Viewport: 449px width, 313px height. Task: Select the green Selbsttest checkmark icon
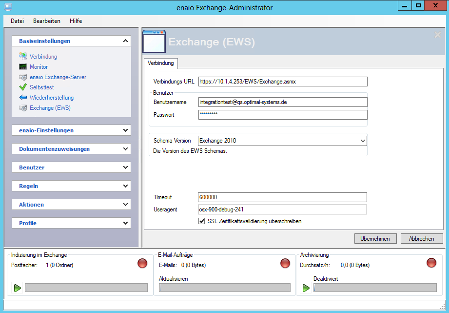tap(23, 87)
